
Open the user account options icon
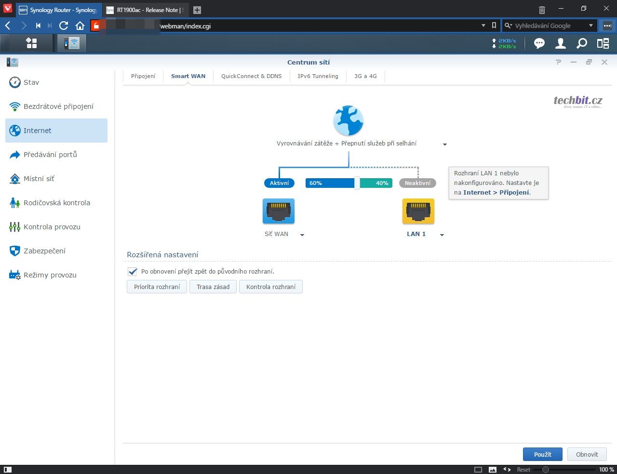[560, 44]
